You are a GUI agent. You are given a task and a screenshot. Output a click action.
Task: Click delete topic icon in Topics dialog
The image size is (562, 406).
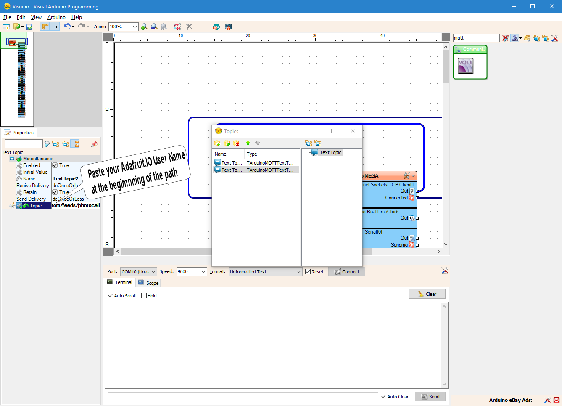(236, 143)
